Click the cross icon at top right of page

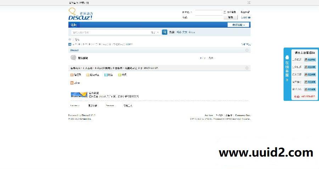[x=249, y=2]
